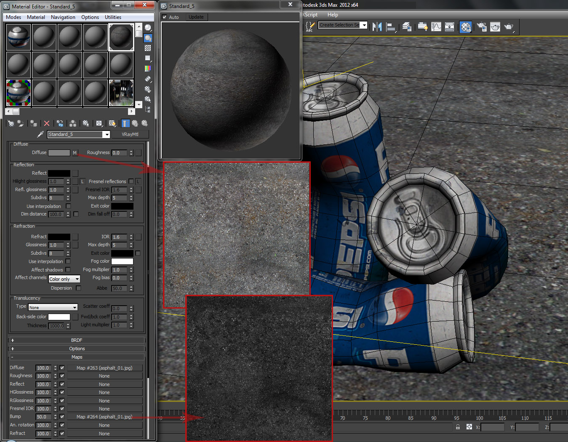The image size is (568, 442).
Task: Click the Go to Parent icon
Action: (x=135, y=123)
